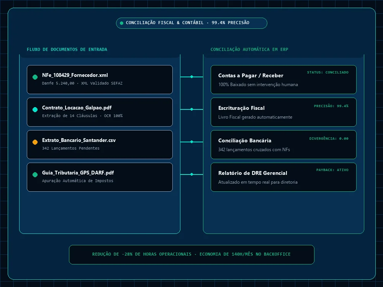This screenshot has width=383, height=287.
Task: Click the green dot in the header pill
Action: (122, 23)
